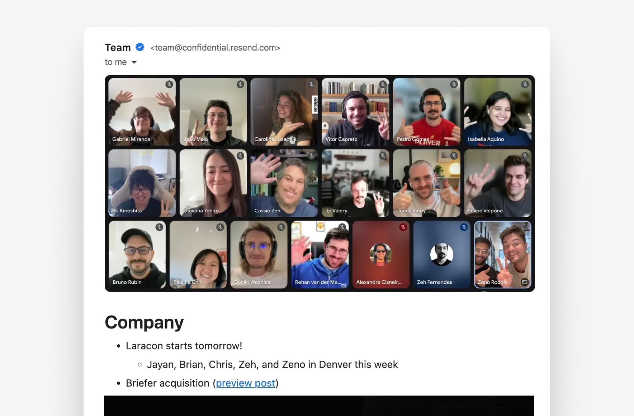The height and width of the screenshot is (416, 634).
Task: Click the muted mic icon on Bruno Rubin's tile
Action: [x=159, y=227]
